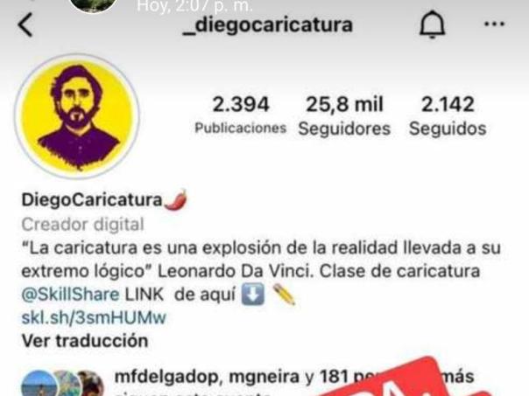Tap the mutual followers avatar group
The image size is (529, 396).
(62, 384)
